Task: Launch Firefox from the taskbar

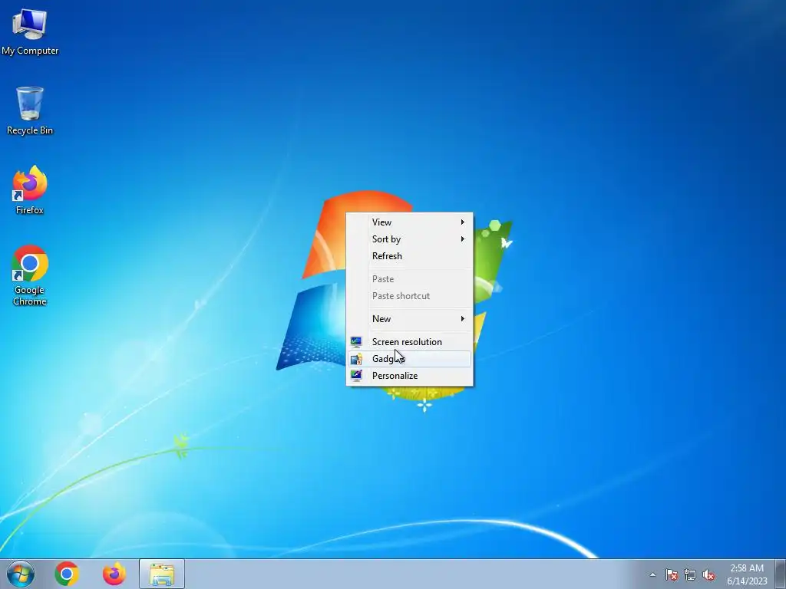Action: pos(114,574)
